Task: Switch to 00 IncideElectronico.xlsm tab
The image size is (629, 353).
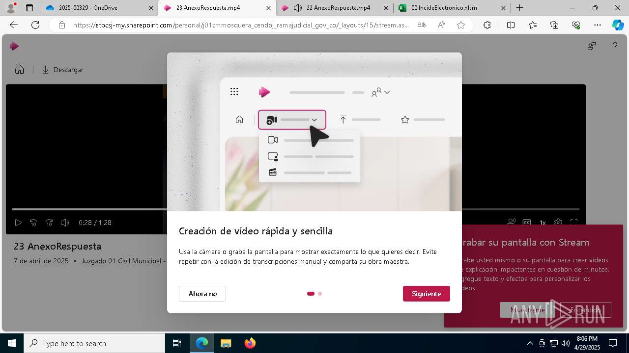Action: pyautogui.click(x=452, y=8)
